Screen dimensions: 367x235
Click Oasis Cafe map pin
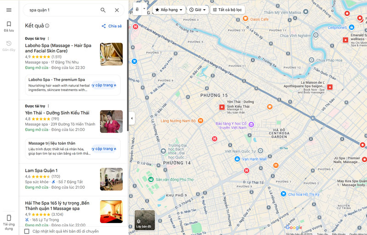[245, 18]
